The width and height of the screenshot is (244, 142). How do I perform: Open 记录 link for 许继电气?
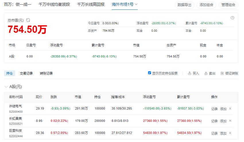[x=214, y=109]
